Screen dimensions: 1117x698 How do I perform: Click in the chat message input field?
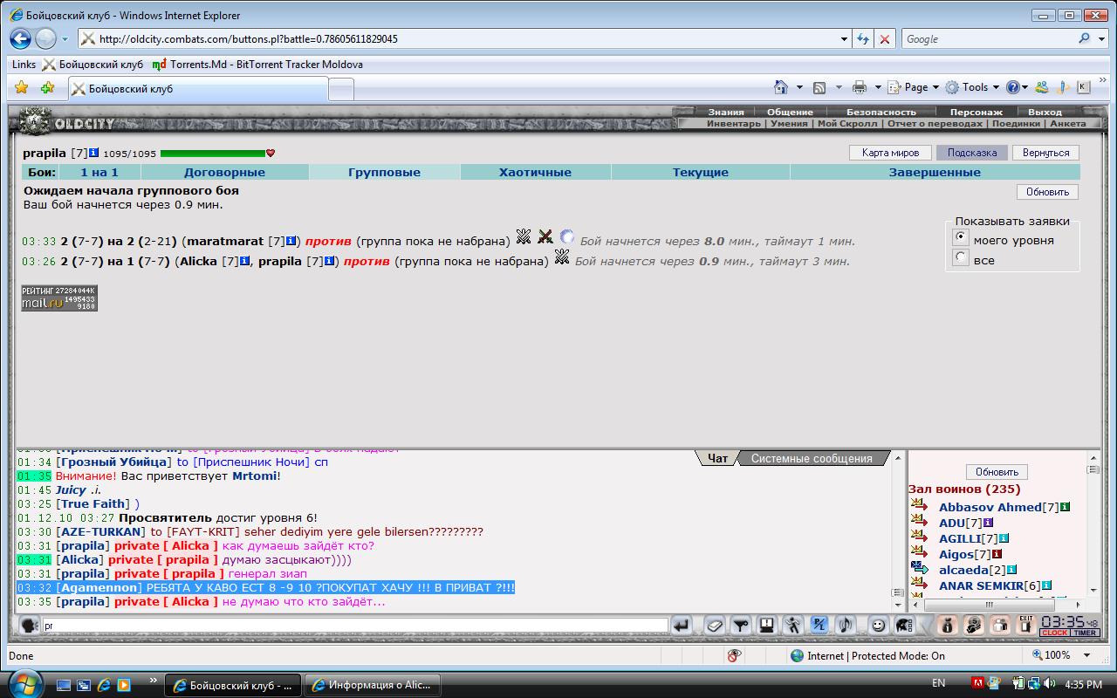[x=354, y=626]
